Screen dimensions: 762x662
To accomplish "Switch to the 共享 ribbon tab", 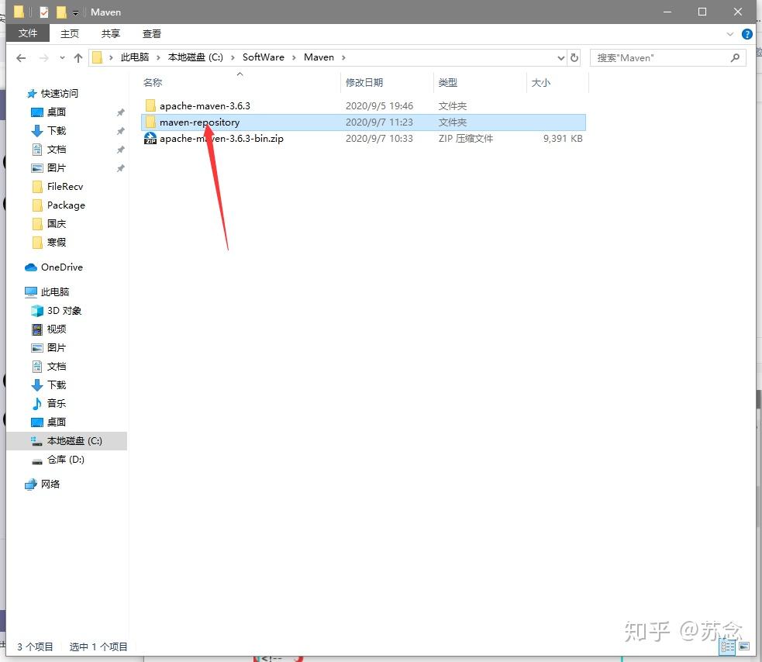I will [110, 33].
